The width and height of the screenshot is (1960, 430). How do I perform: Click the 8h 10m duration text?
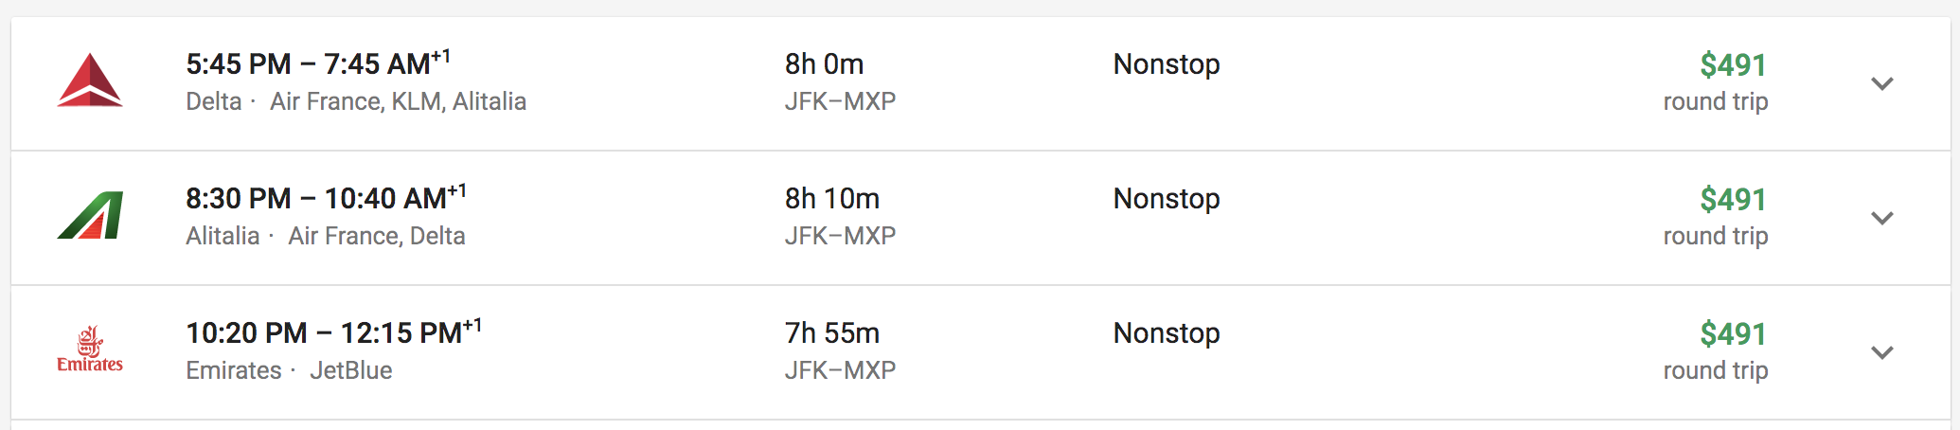pos(831,198)
